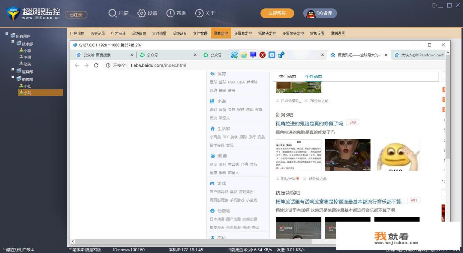Switch to the 限制设置 tab
This screenshot has width=463, height=253.
[x=338, y=33]
